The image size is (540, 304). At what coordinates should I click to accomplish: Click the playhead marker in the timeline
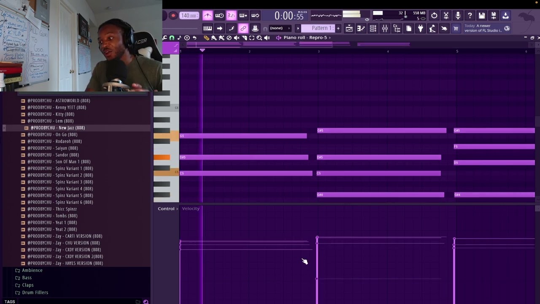(x=202, y=51)
